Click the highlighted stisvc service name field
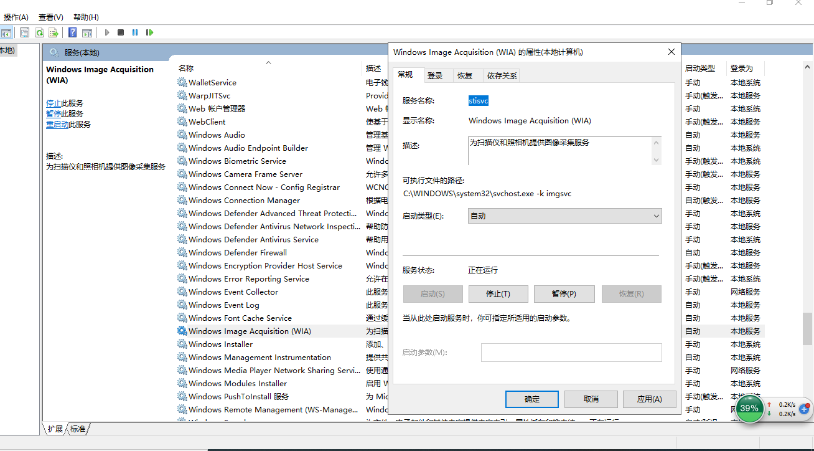Screen dimensions: 814x451 tap(479, 100)
